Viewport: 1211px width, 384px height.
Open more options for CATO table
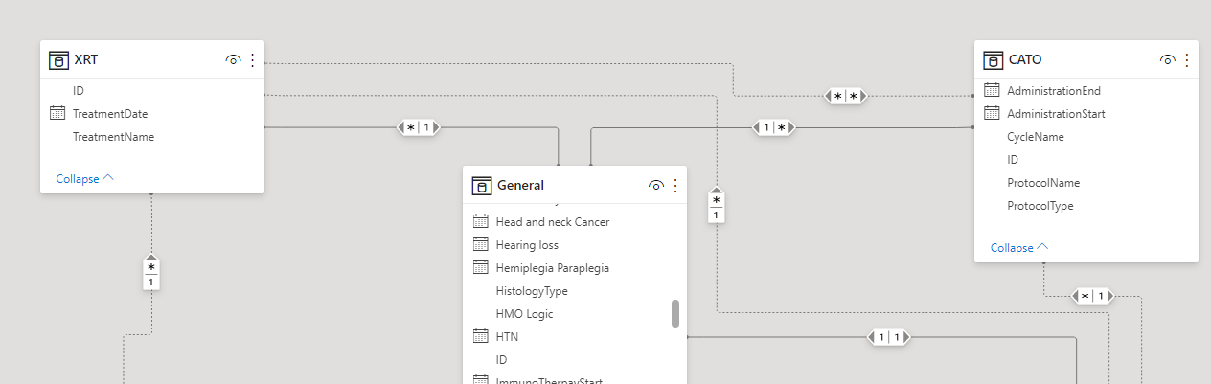pyautogui.click(x=1187, y=60)
